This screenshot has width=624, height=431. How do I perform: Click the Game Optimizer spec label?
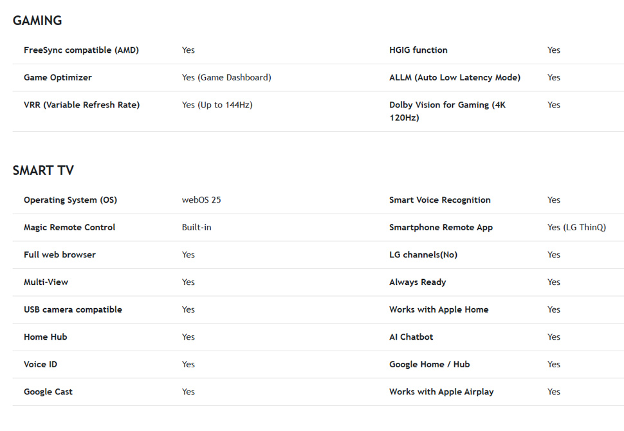pyautogui.click(x=58, y=78)
